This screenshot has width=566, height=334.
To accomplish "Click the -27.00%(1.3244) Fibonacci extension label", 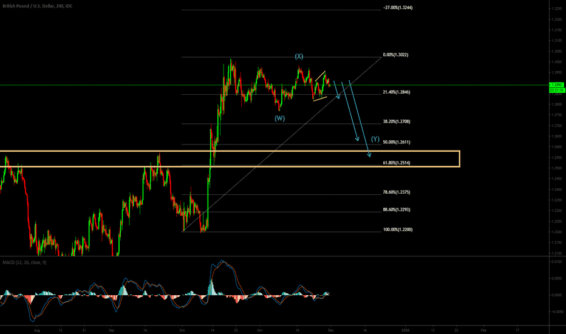I will [x=402, y=8].
